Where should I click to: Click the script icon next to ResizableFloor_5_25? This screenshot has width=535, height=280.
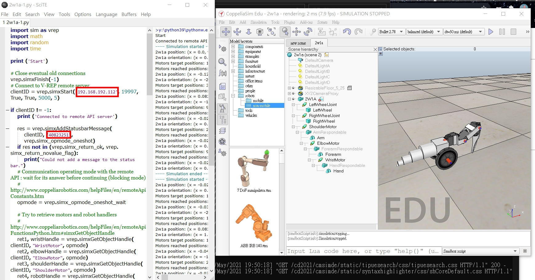[349, 88]
